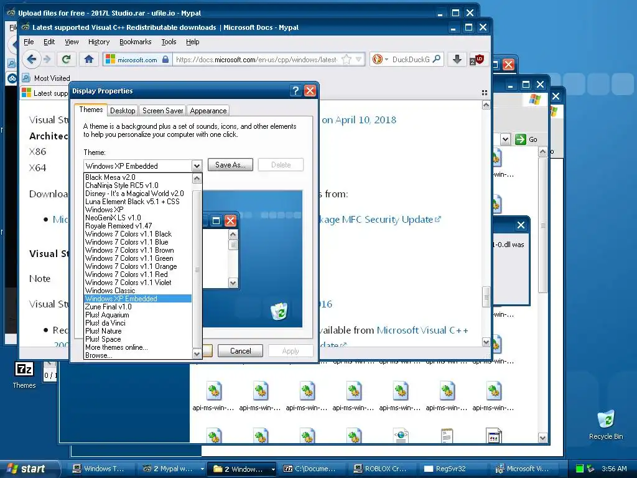
Task: Go to browser Home page icon
Action: click(x=89, y=59)
